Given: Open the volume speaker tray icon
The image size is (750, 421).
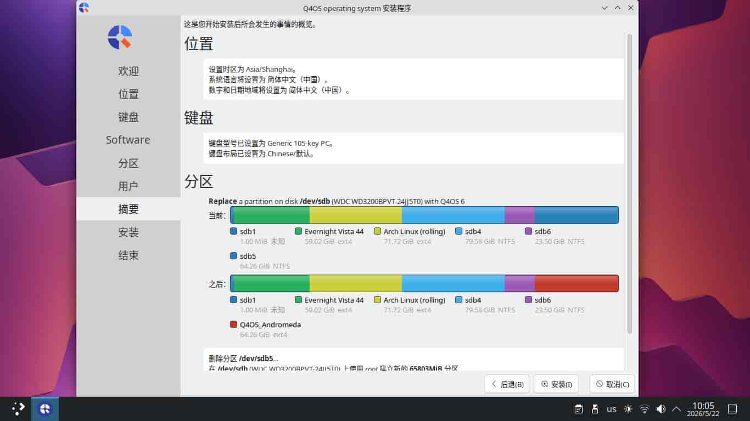Looking at the screenshot, I should [661, 409].
